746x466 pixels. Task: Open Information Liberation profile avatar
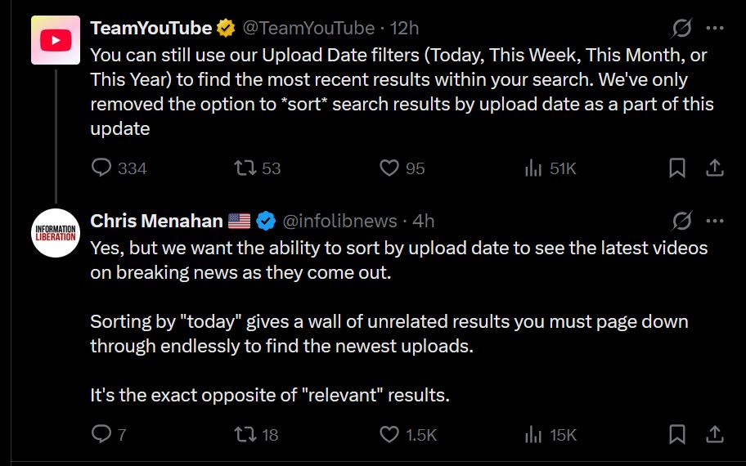(56, 233)
